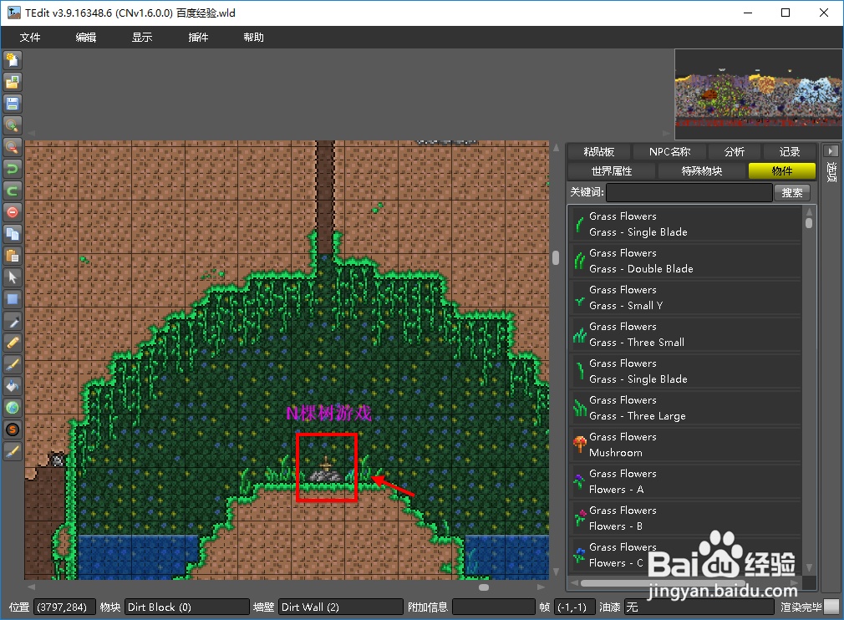The width and height of the screenshot is (844, 620).
Task: Switch to the 分析 tab
Action: (x=735, y=152)
